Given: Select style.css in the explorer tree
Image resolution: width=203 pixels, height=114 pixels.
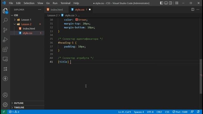Looking at the screenshot, I should (x=27, y=33).
